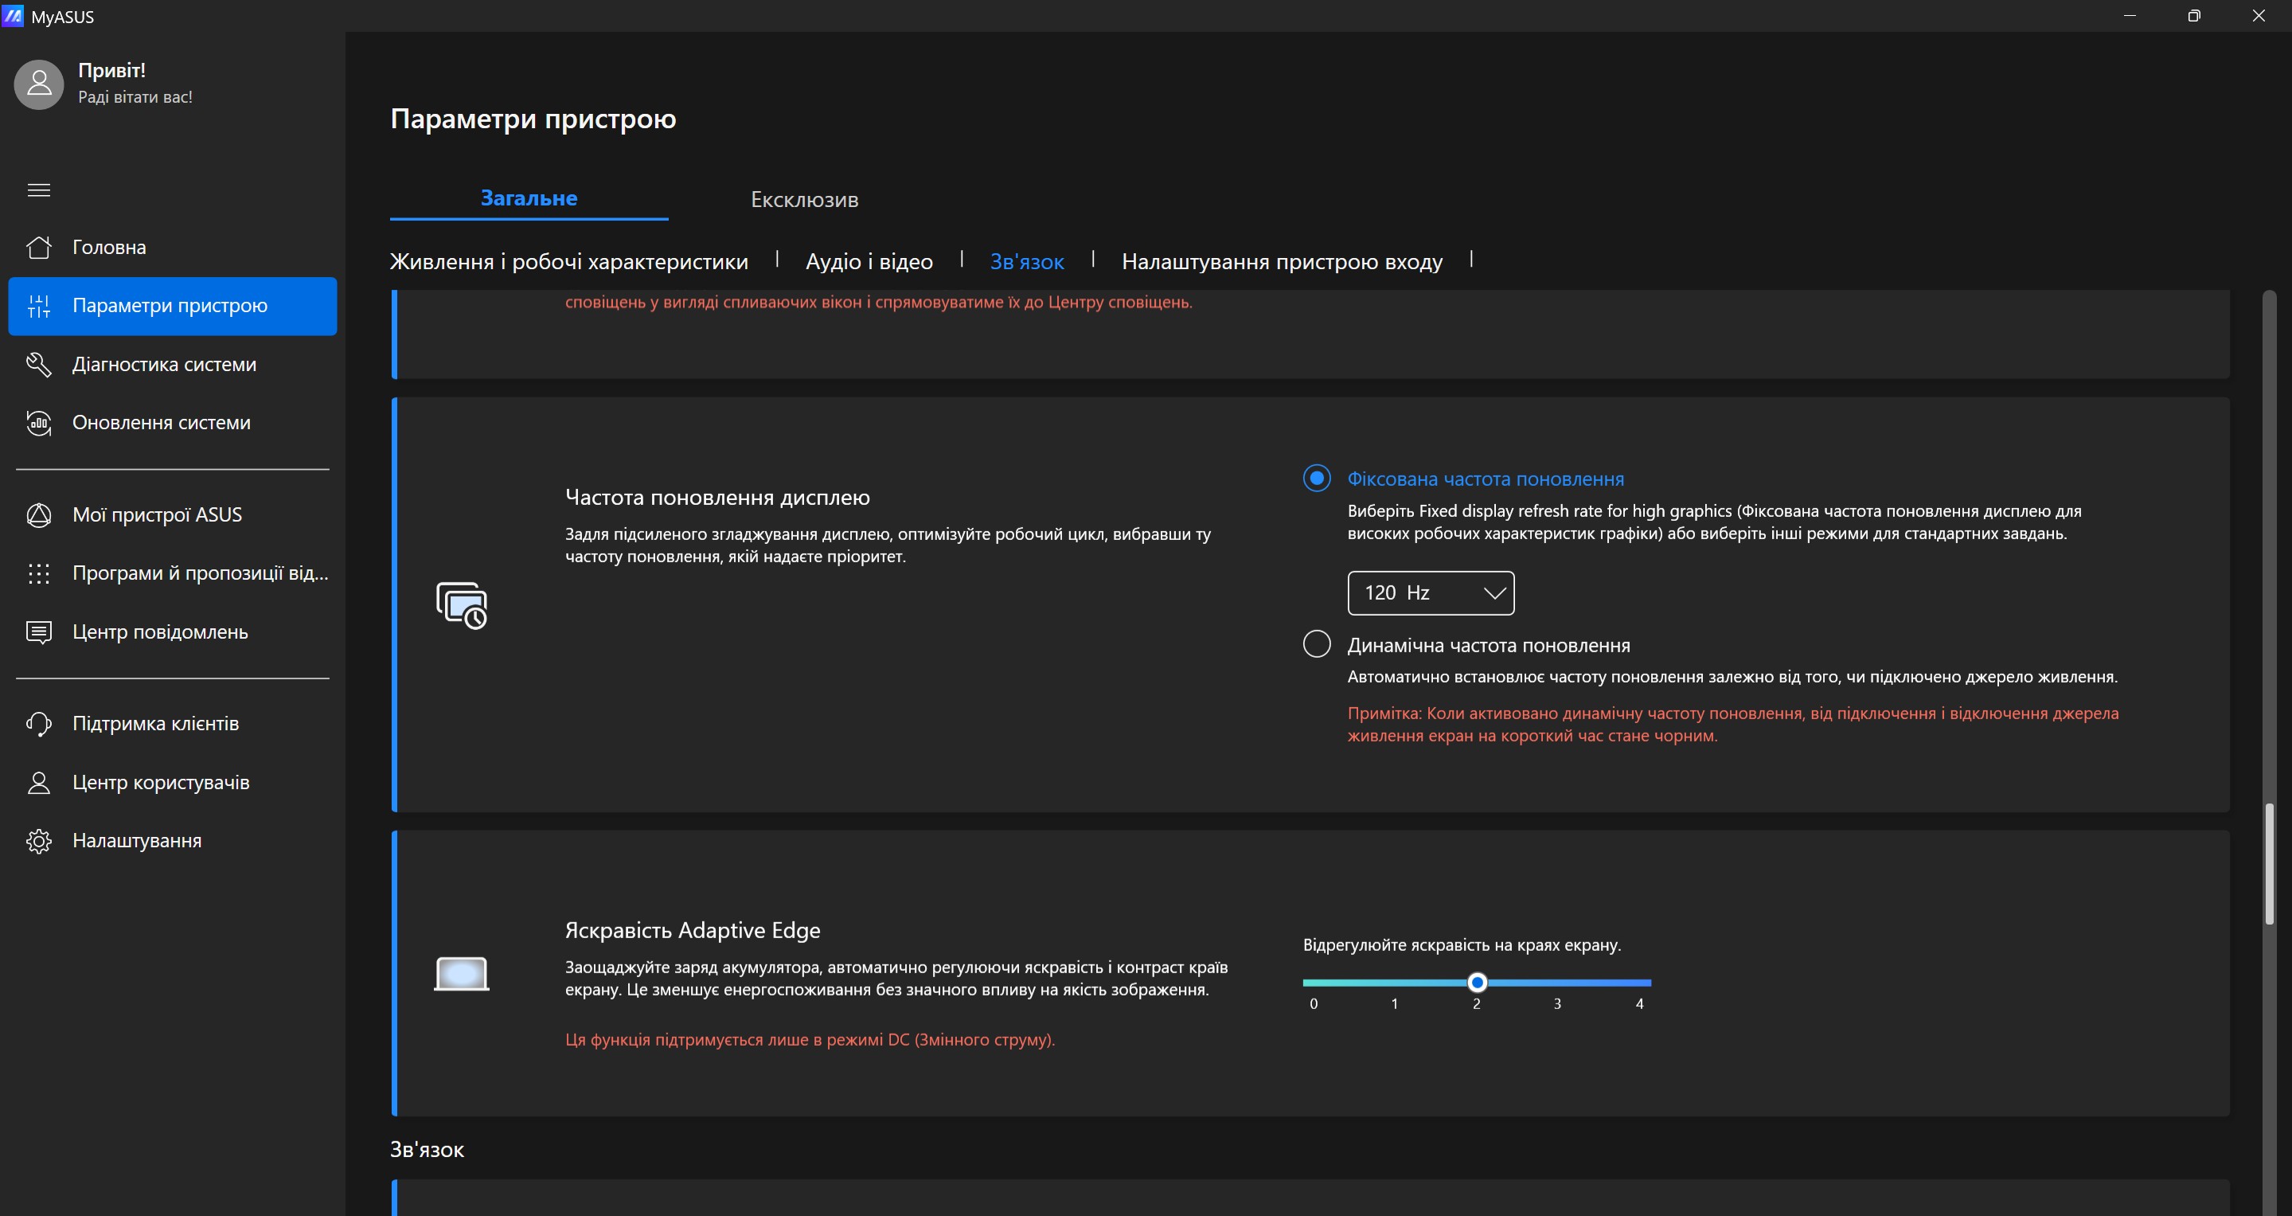Select the fixed refresh rate radio button
This screenshot has height=1216, width=2292.
(x=1317, y=478)
